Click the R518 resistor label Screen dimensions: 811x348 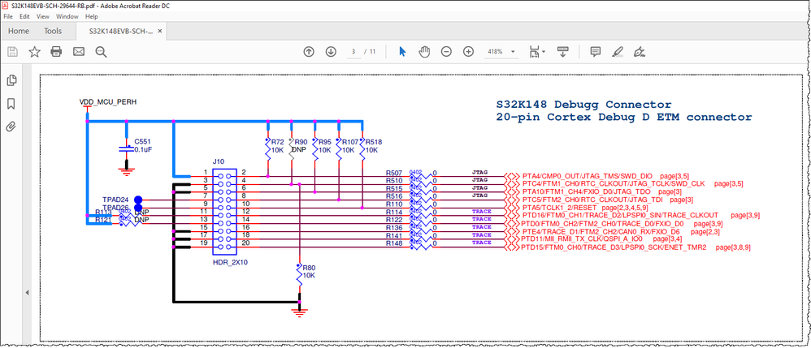(374, 142)
